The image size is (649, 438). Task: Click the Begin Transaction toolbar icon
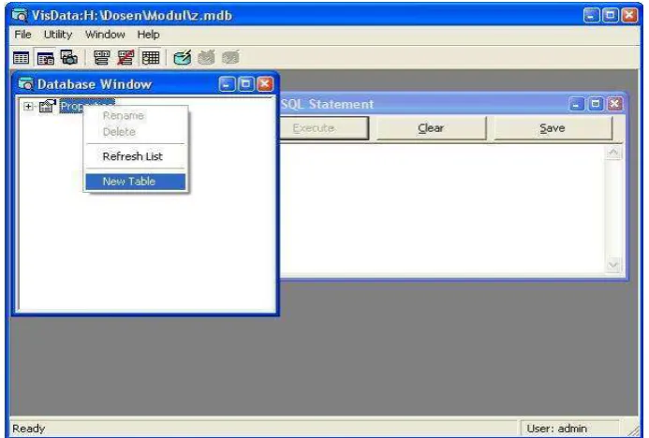click(182, 57)
